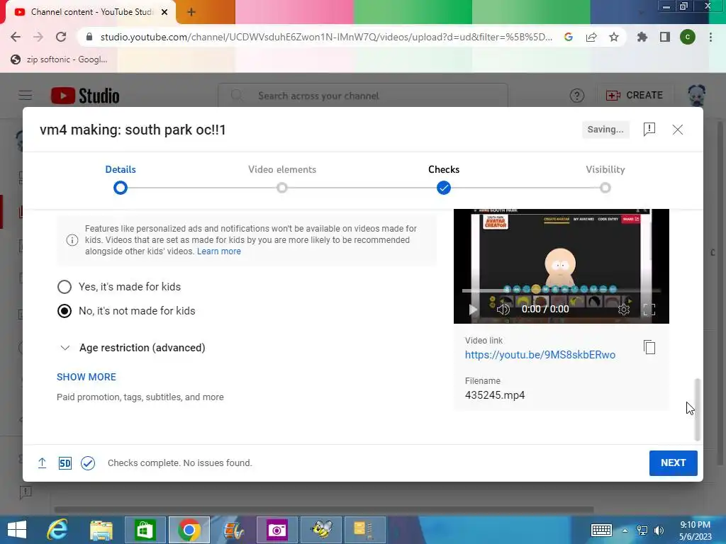This screenshot has height=544, width=726.
Task: Open the camera app on taskbar
Action: 277,530
